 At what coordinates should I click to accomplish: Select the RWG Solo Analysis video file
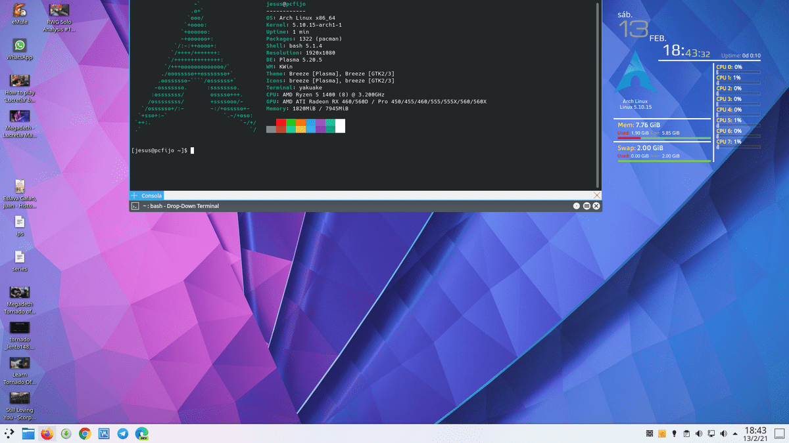59,17
